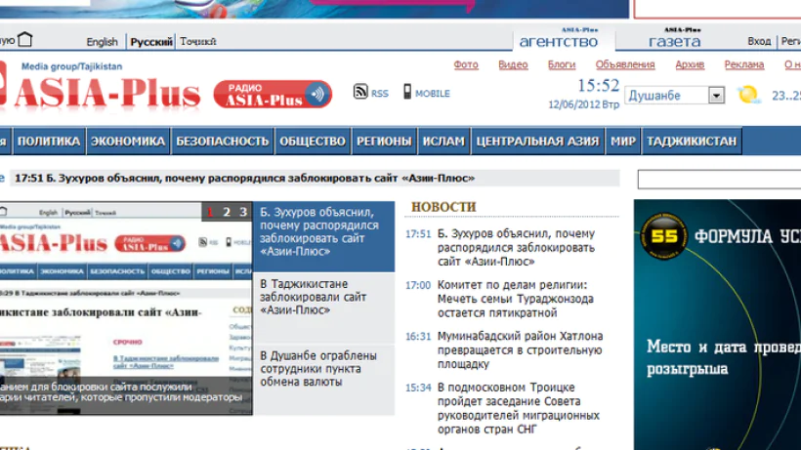
Task: Open the ЭКОНОМИКА menu section
Action: pyautogui.click(x=128, y=142)
